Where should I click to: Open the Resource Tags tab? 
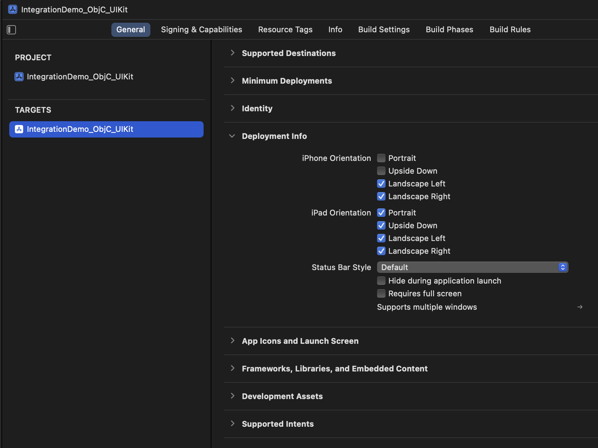point(285,30)
